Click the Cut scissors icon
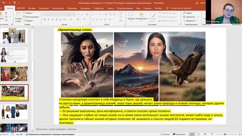The image size is (242, 136). tap(6, 13)
